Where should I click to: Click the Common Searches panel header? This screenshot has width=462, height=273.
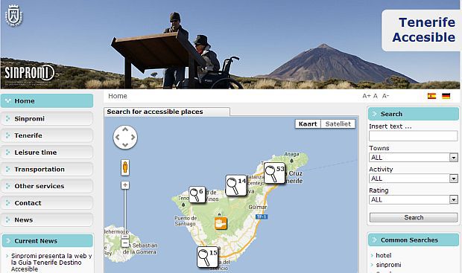(x=414, y=240)
